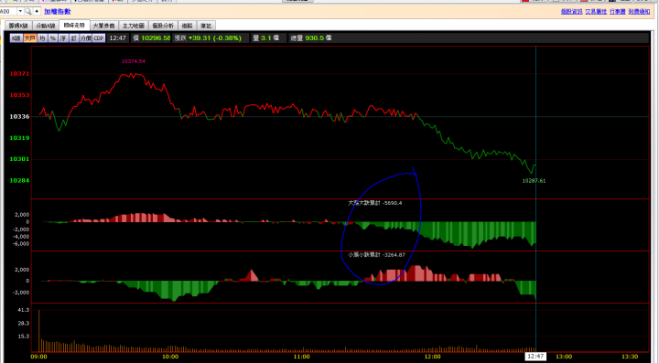Click the 小漲小跌累計 -3264.87 label

point(376,255)
